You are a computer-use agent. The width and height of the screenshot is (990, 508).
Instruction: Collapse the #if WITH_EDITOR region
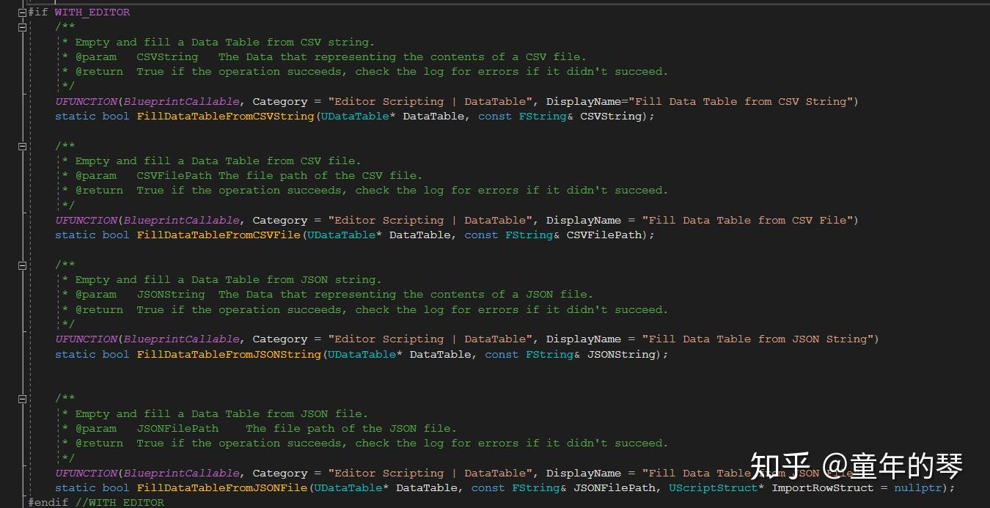(21, 12)
